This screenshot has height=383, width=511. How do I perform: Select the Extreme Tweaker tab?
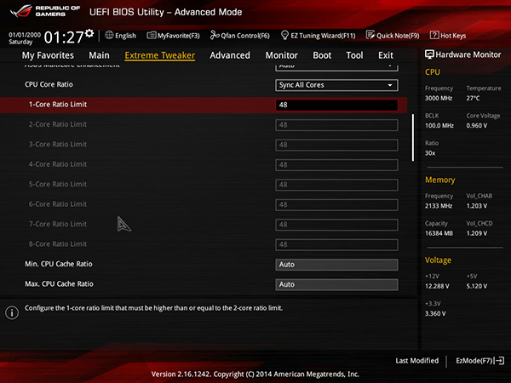coord(160,55)
